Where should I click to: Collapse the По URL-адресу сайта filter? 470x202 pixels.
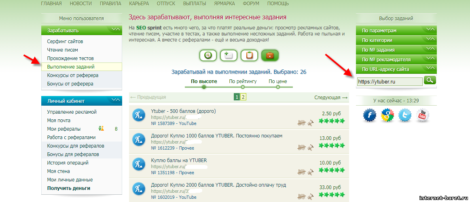396,69
